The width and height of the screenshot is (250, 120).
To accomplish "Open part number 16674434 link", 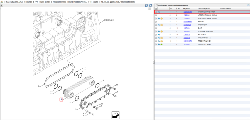I will pos(187,28).
